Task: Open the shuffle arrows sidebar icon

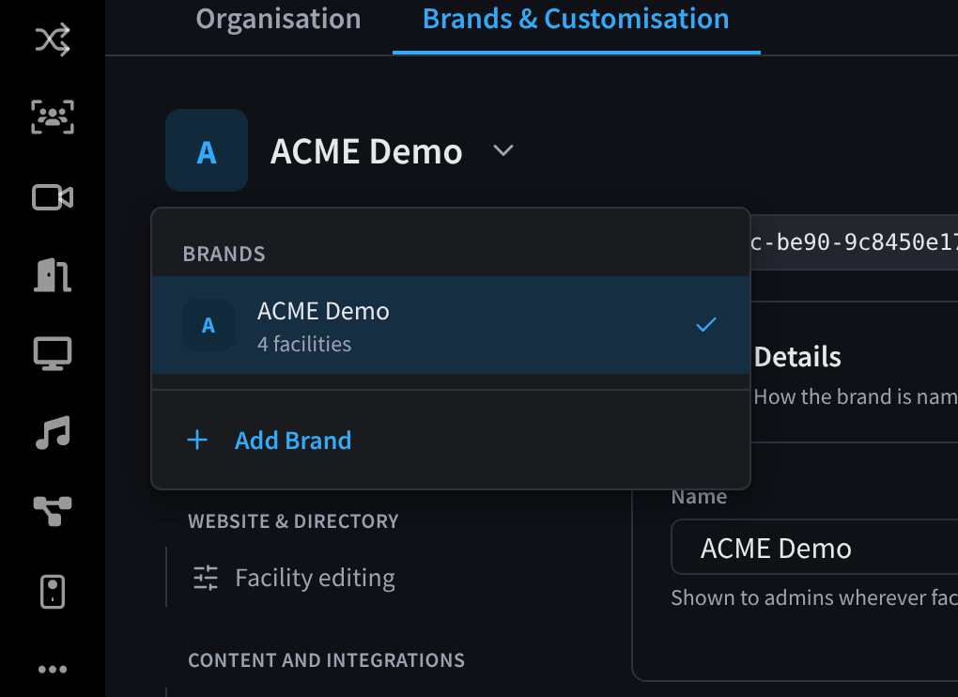Action: [53, 39]
